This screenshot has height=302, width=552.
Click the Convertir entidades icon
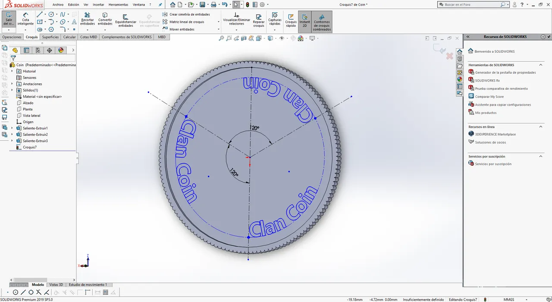tap(105, 15)
